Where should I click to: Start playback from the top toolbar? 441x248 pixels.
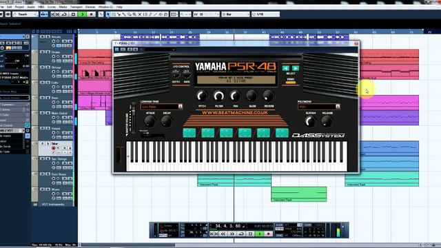tap(83, 14)
